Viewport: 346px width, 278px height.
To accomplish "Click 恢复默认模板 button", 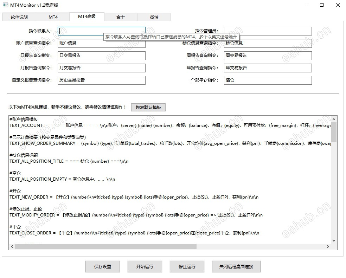I will pos(148,108).
